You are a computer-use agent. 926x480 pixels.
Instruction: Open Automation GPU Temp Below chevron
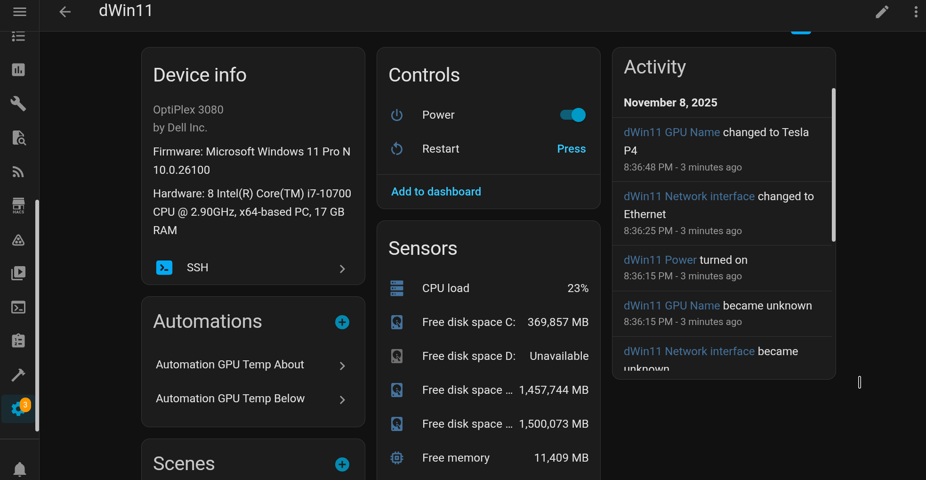[342, 399]
